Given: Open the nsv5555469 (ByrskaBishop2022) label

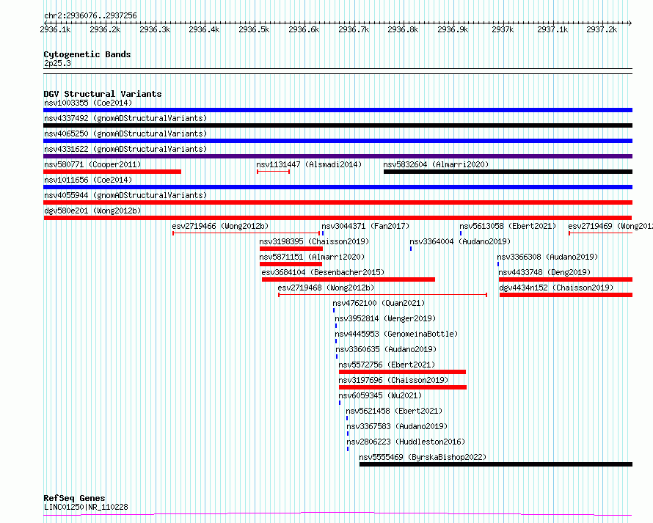Looking at the screenshot, I should tap(423, 457).
